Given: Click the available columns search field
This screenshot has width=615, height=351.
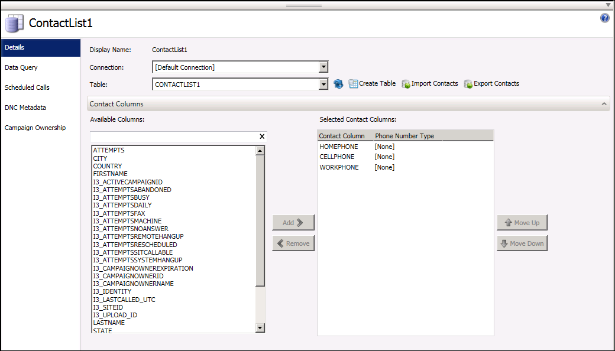Looking at the screenshot, I should [x=174, y=136].
